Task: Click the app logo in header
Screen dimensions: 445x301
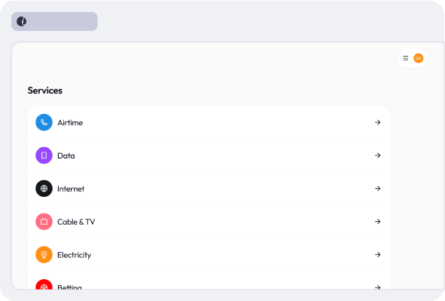Action: 22,21
